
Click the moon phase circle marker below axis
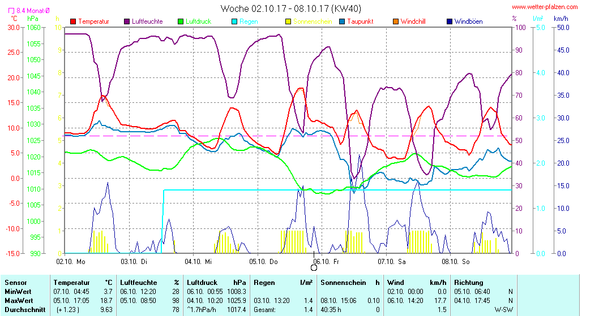314,267
